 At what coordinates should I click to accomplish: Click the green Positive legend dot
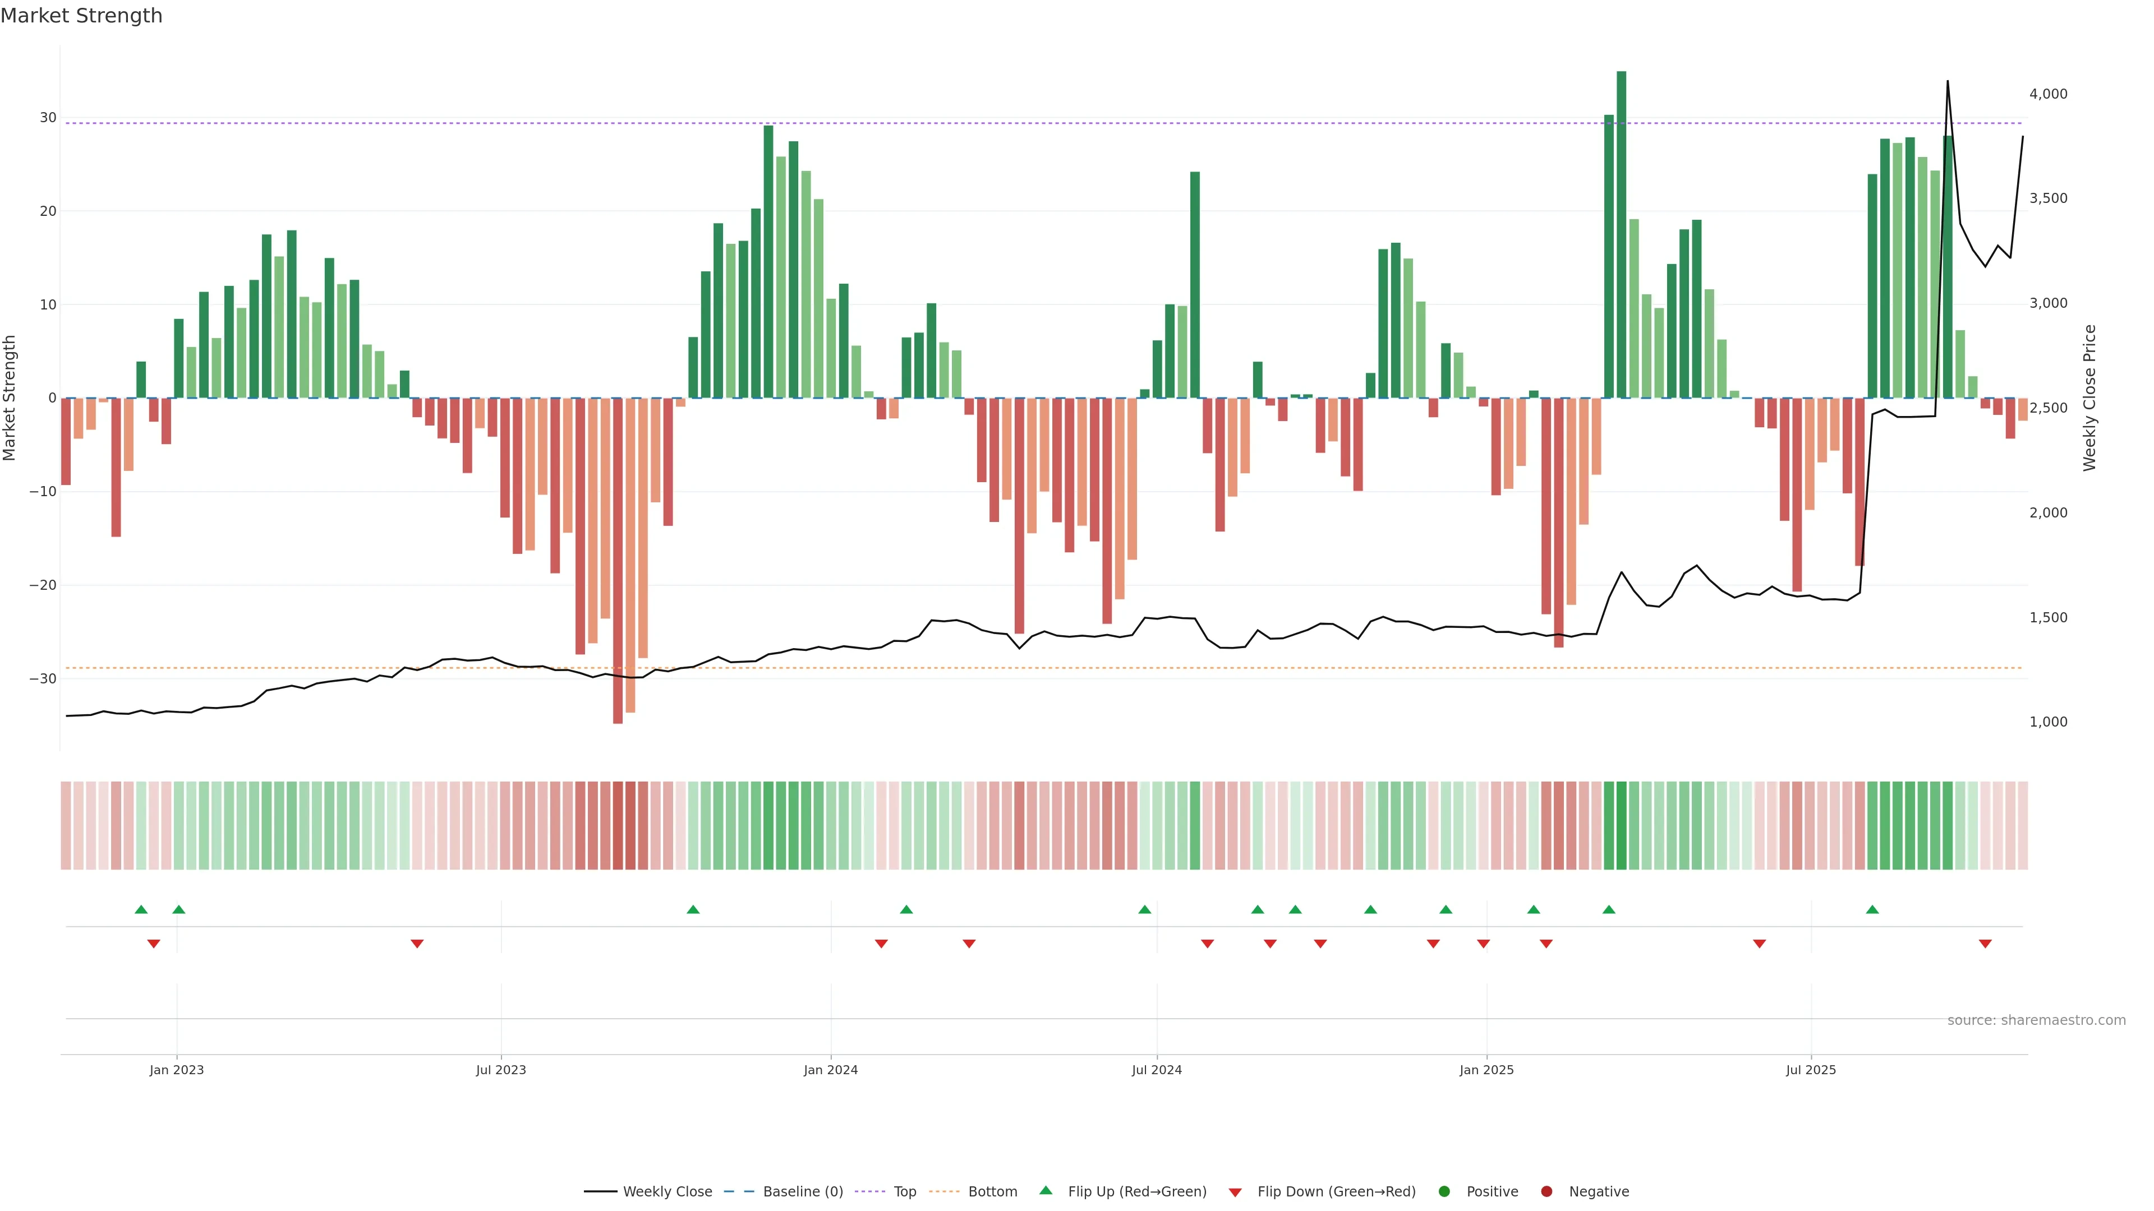1444,1192
